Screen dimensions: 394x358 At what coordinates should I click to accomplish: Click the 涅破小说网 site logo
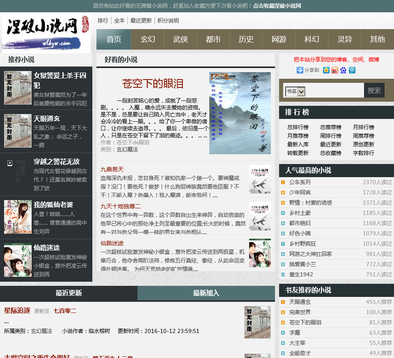46,33
